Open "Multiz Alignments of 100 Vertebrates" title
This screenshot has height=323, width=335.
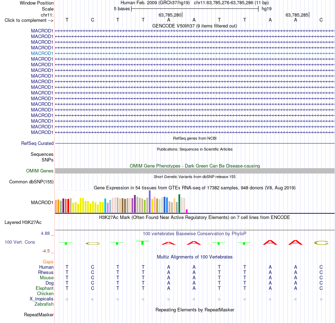point(195,257)
